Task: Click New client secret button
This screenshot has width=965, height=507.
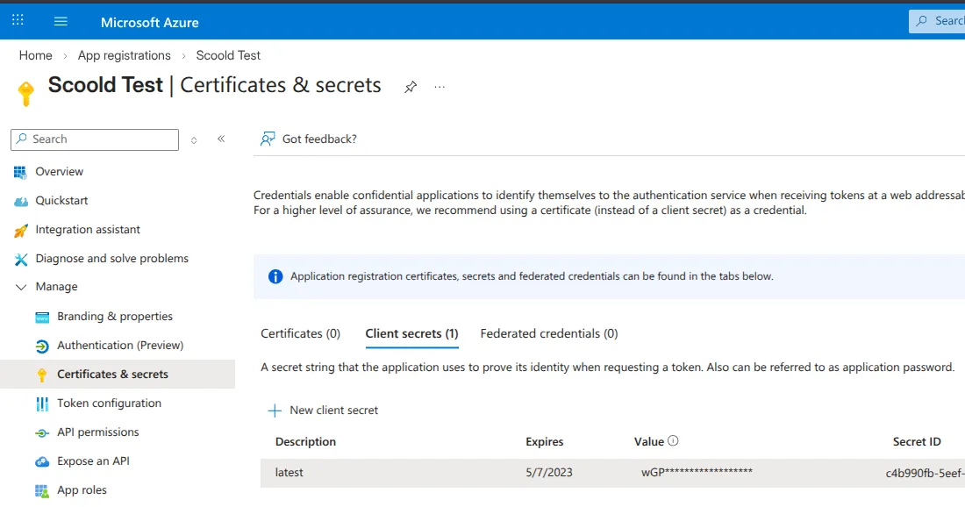Action: [x=323, y=410]
